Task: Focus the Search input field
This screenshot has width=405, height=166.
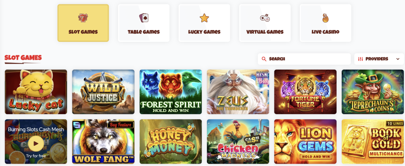Action: click(304, 59)
